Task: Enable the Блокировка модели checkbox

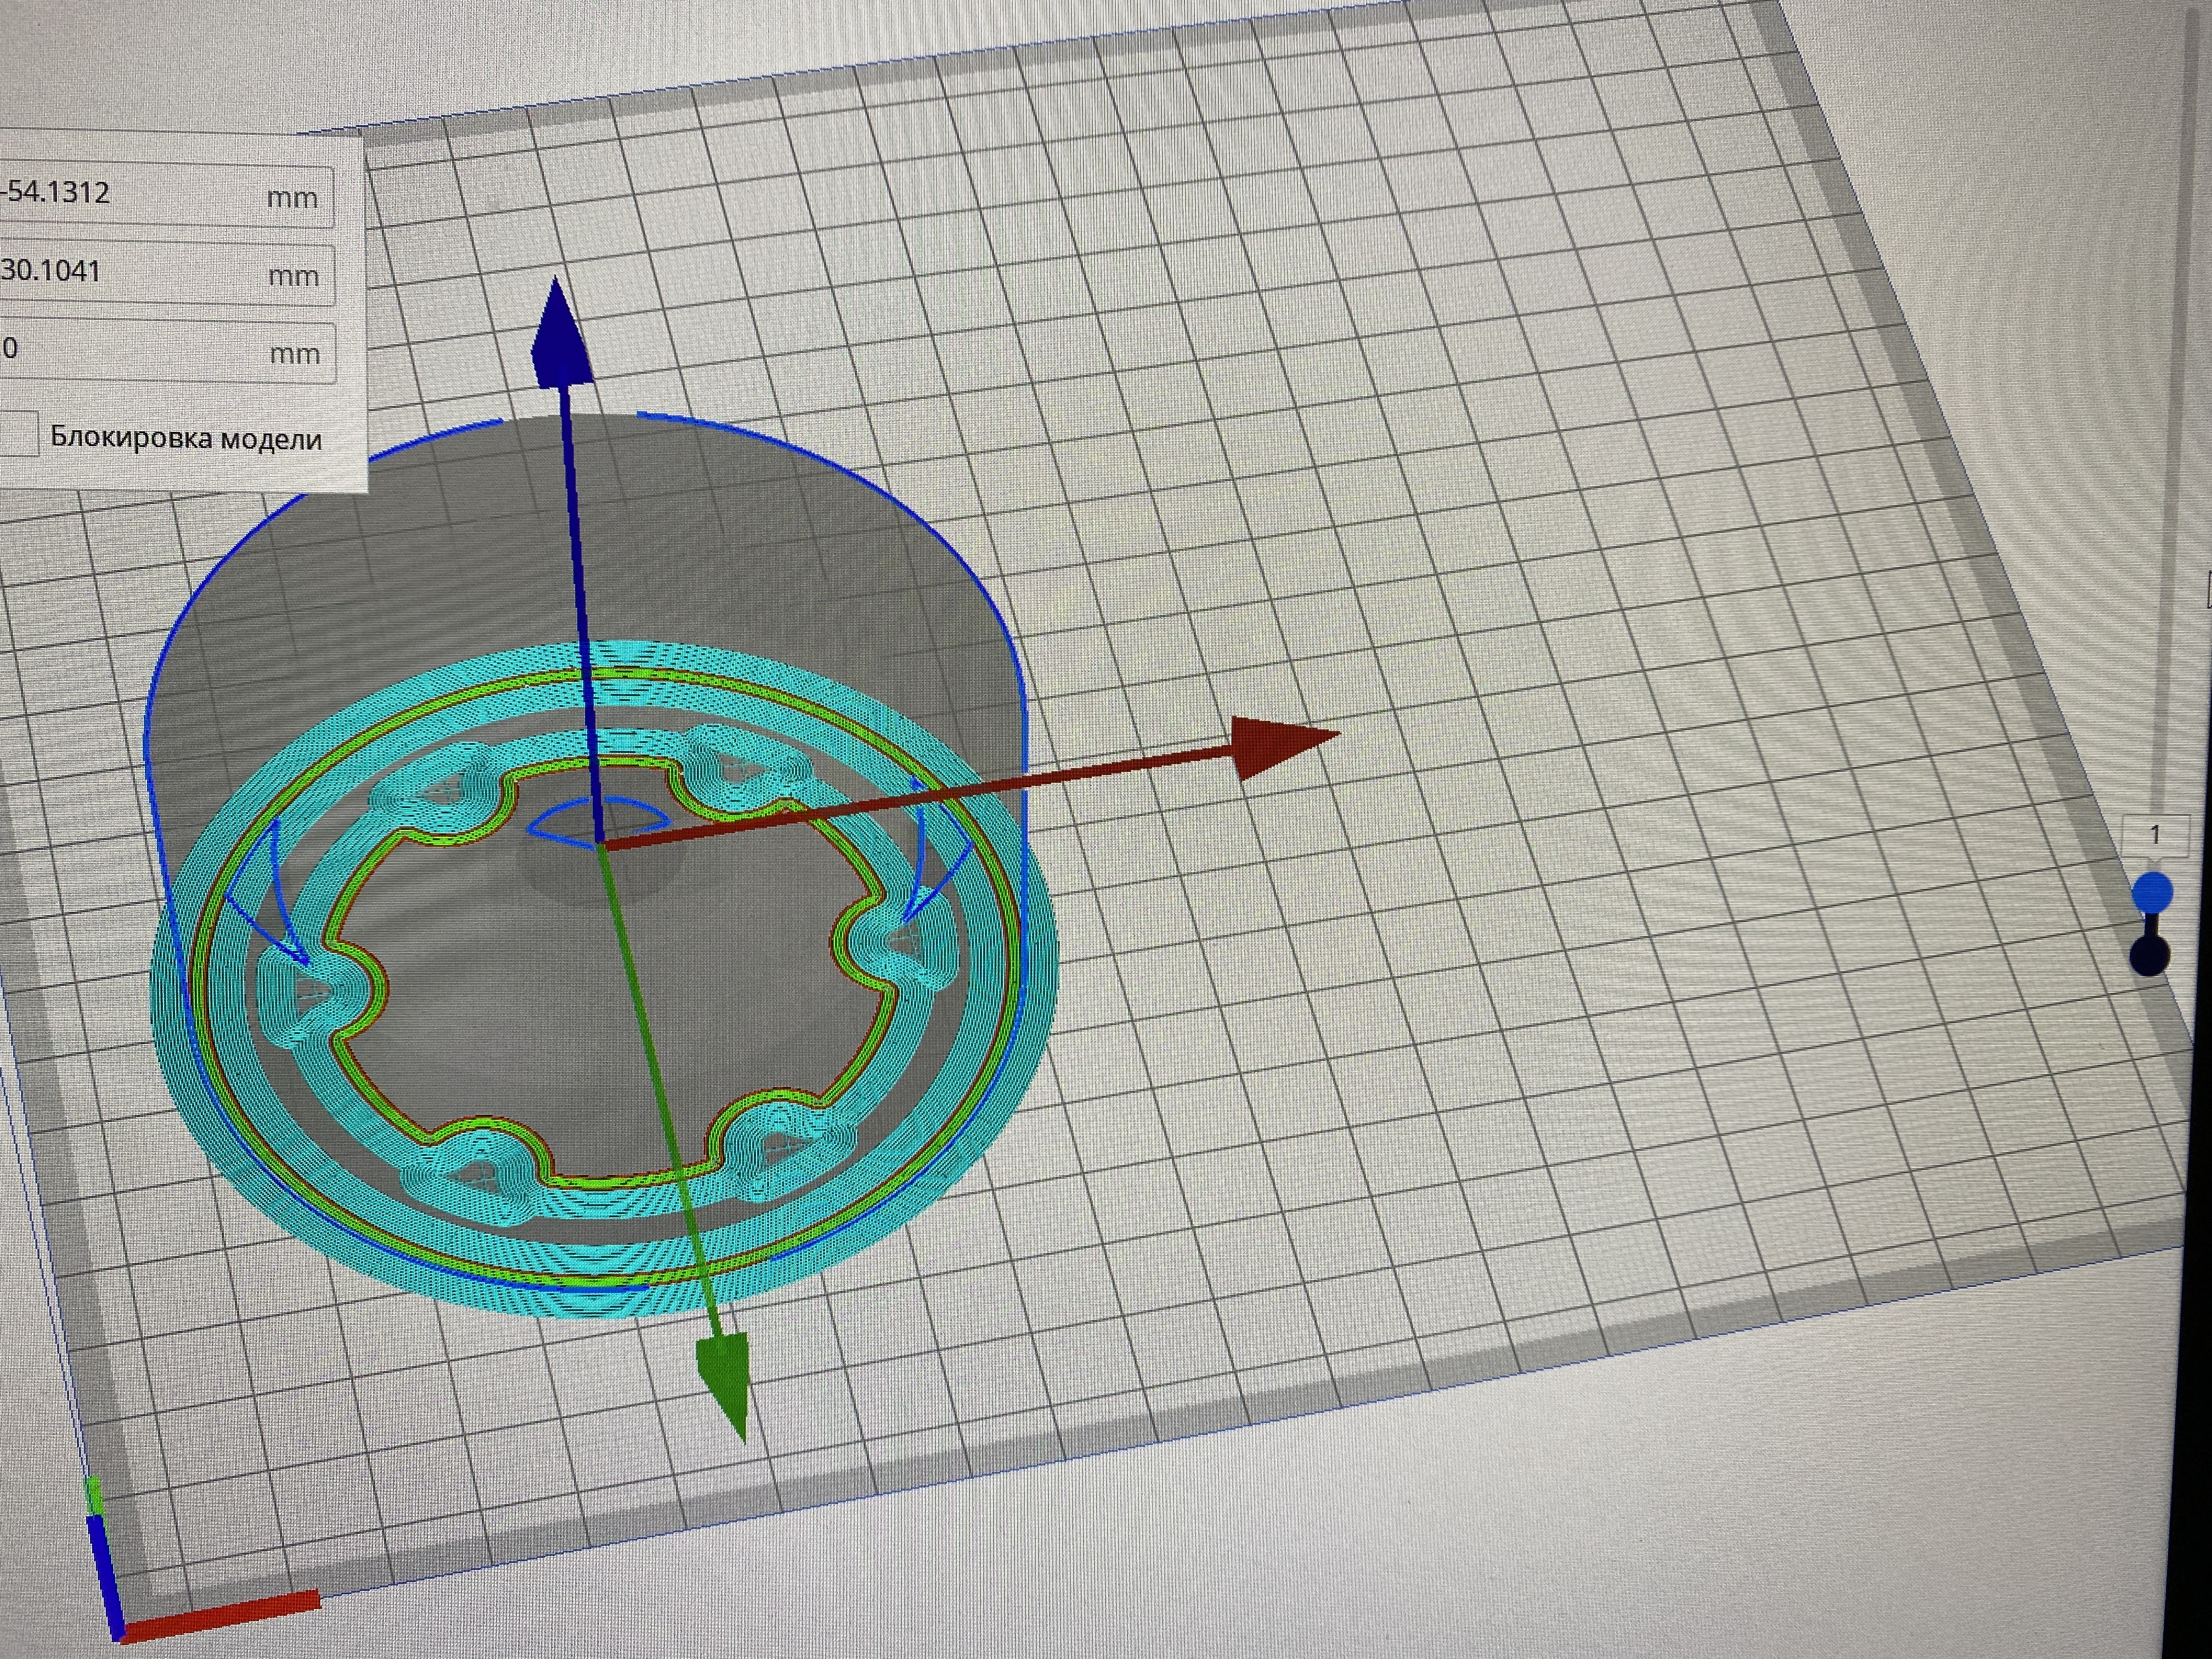Action: click(18, 434)
